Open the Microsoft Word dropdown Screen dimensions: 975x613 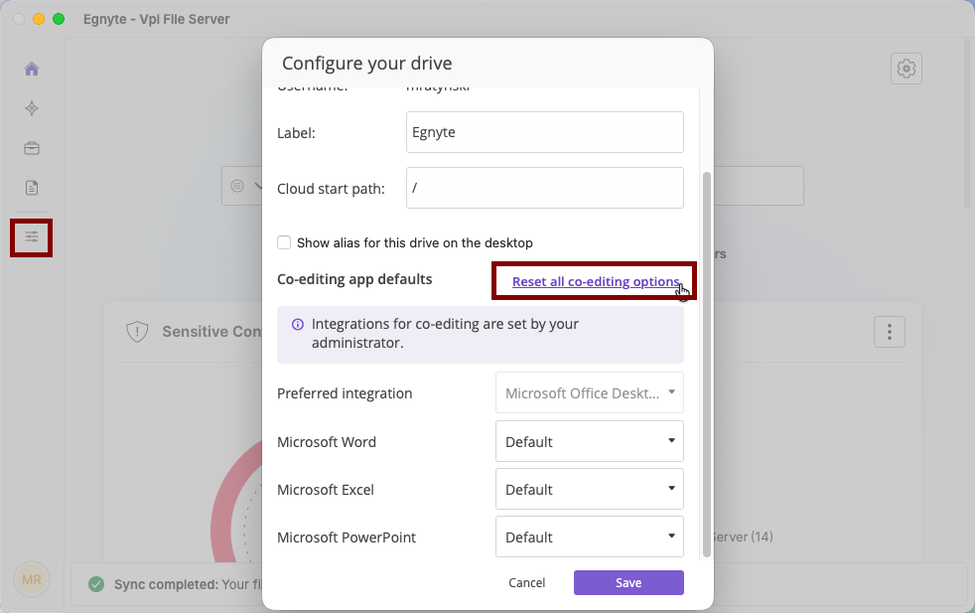tap(590, 441)
